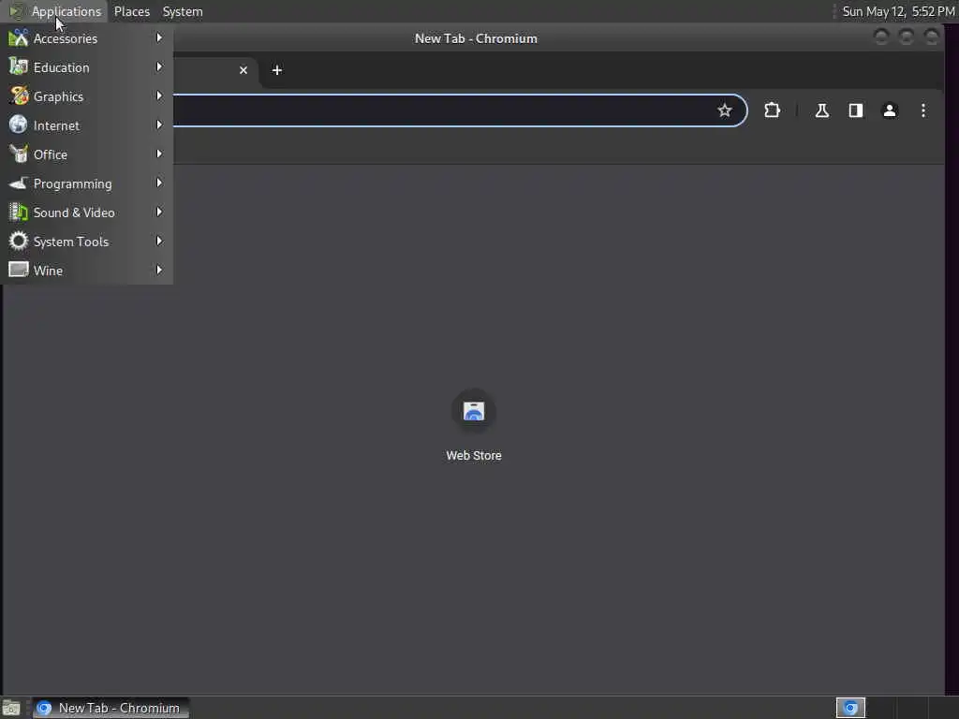Expand System Tools via its arrow
Screen dimensions: 959x719
159,241
